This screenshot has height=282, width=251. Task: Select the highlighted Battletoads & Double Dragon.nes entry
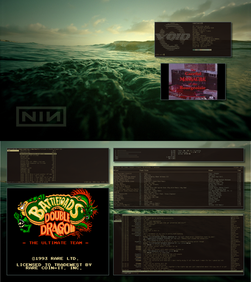(33, 154)
